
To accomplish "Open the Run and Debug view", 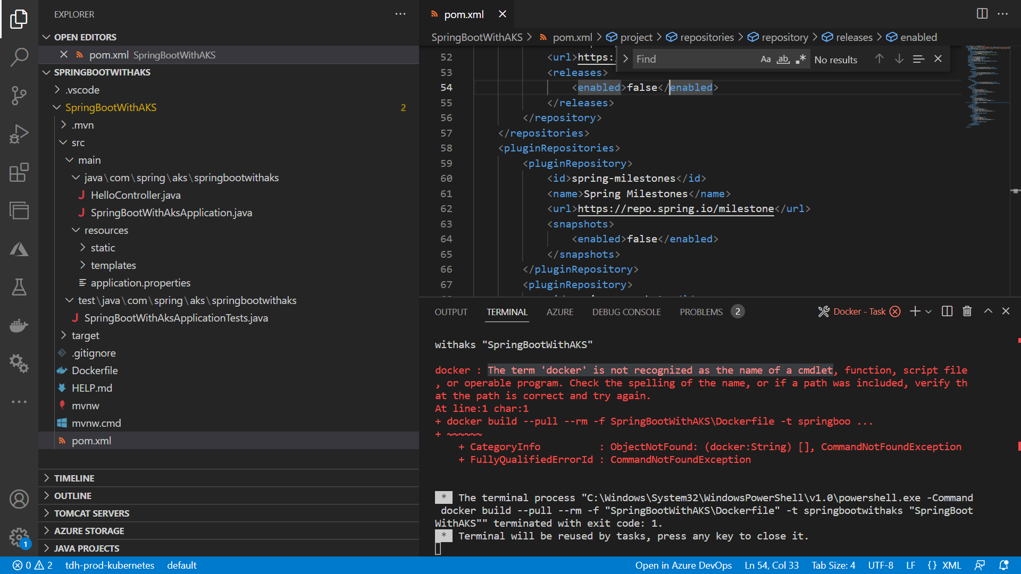I will (x=19, y=134).
